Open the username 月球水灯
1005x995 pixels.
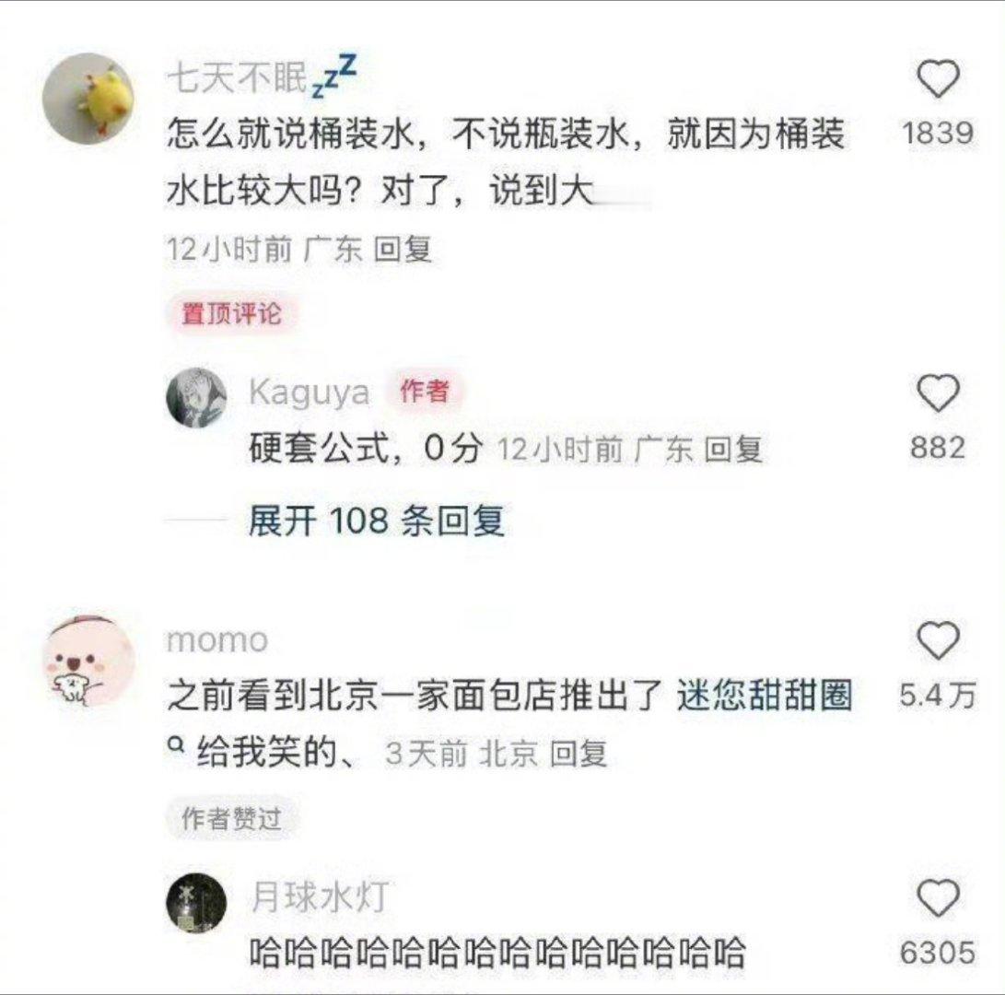coord(320,897)
